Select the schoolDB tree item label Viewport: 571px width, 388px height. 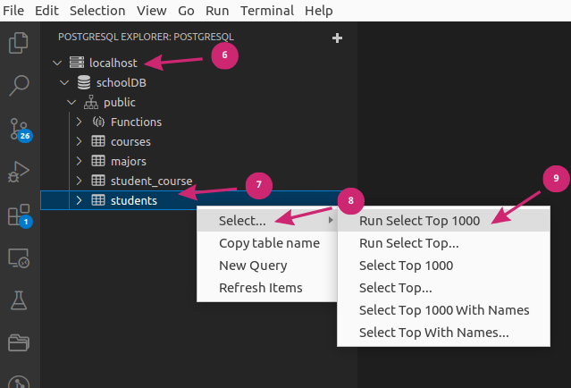(122, 83)
